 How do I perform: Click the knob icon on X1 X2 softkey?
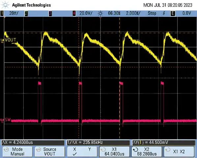pyautogui.click(x=168, y=149)
